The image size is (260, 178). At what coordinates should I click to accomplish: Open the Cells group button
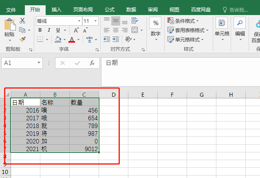222,23
